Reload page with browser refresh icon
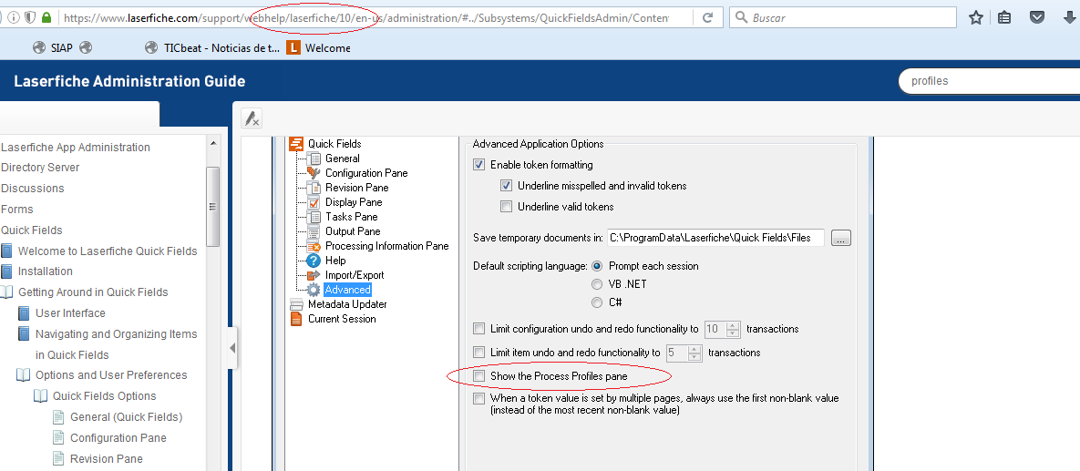Viewport: 1080px width, 471px height. (707, 18)
